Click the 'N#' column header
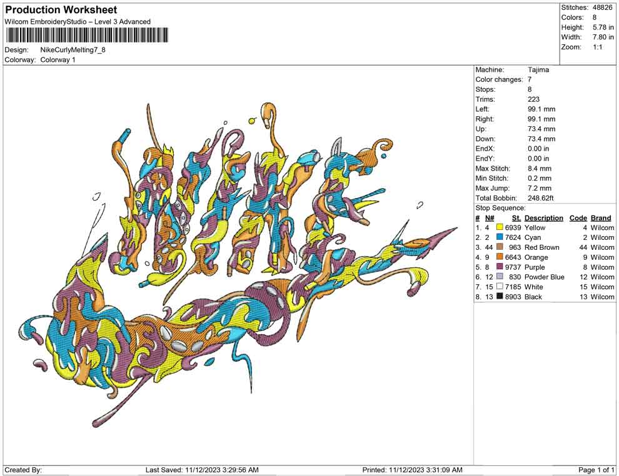This screenshot has width=619, height=476. [x=490, y=217]
